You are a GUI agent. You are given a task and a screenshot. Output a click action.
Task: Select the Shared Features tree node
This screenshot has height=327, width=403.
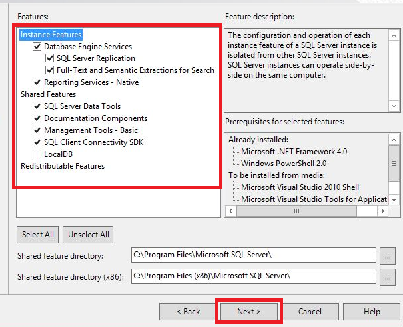[49, 94]
